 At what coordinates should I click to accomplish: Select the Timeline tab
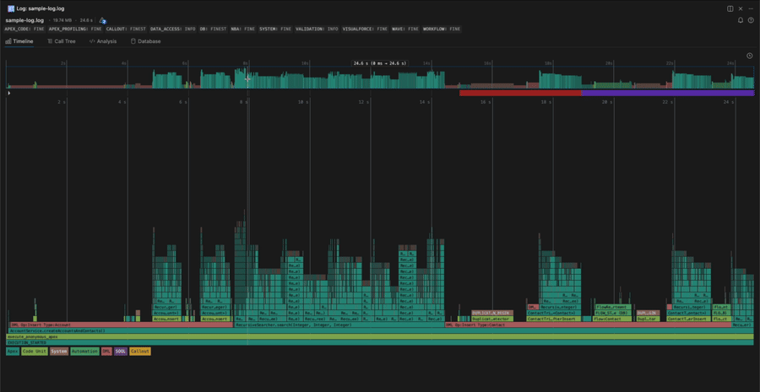pos(19,41)
